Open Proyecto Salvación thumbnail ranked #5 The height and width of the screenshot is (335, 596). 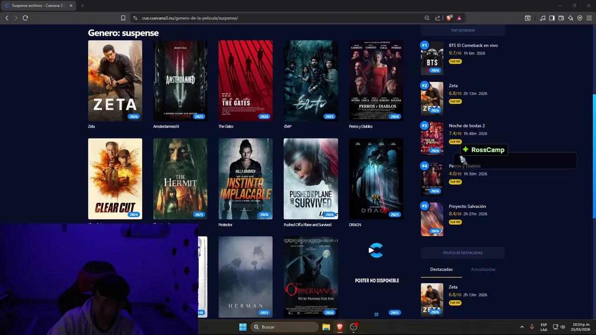[432, 219]
